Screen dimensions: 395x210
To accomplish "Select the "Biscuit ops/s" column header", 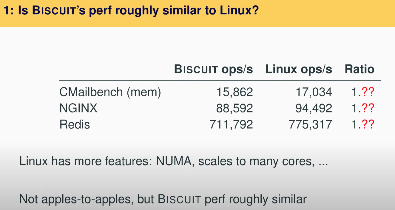I will [x=213, y=70].
